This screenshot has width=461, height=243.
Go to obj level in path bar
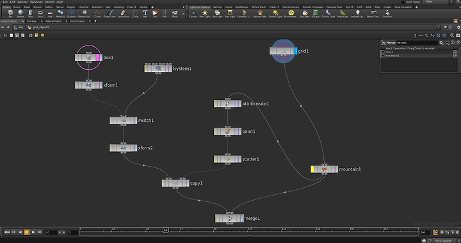pos(19,28)
